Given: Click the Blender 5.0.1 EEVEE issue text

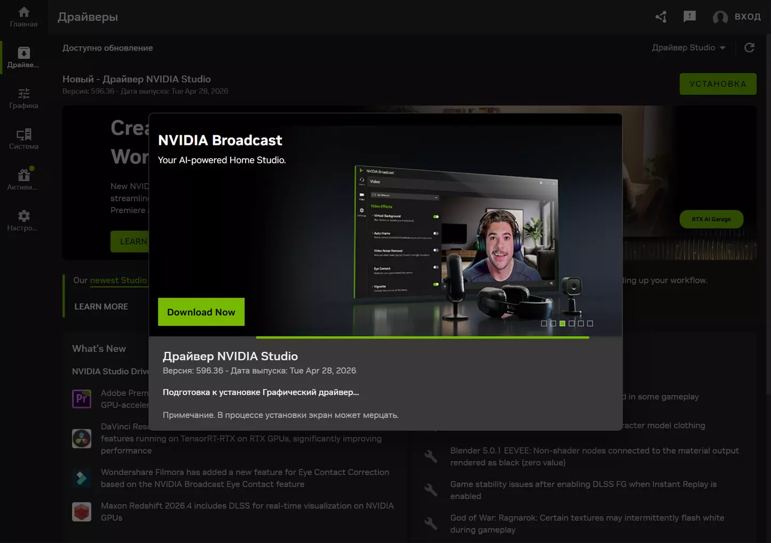Looking at the screenshot, I should coord(595,457).
